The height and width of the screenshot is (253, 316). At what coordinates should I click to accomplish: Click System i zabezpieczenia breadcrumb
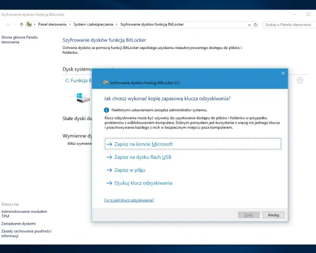(x=93, y=24)
